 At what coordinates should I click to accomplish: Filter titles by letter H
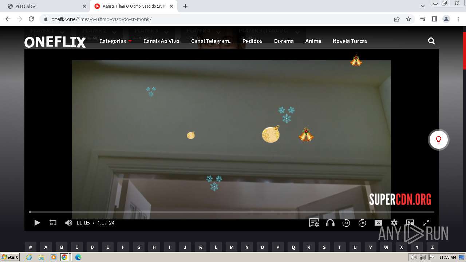154,247
